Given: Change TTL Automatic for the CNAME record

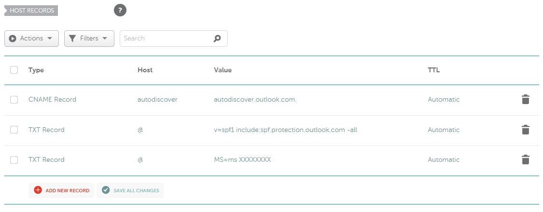Looking at the screenshot, I should click(x=444, y=99).
